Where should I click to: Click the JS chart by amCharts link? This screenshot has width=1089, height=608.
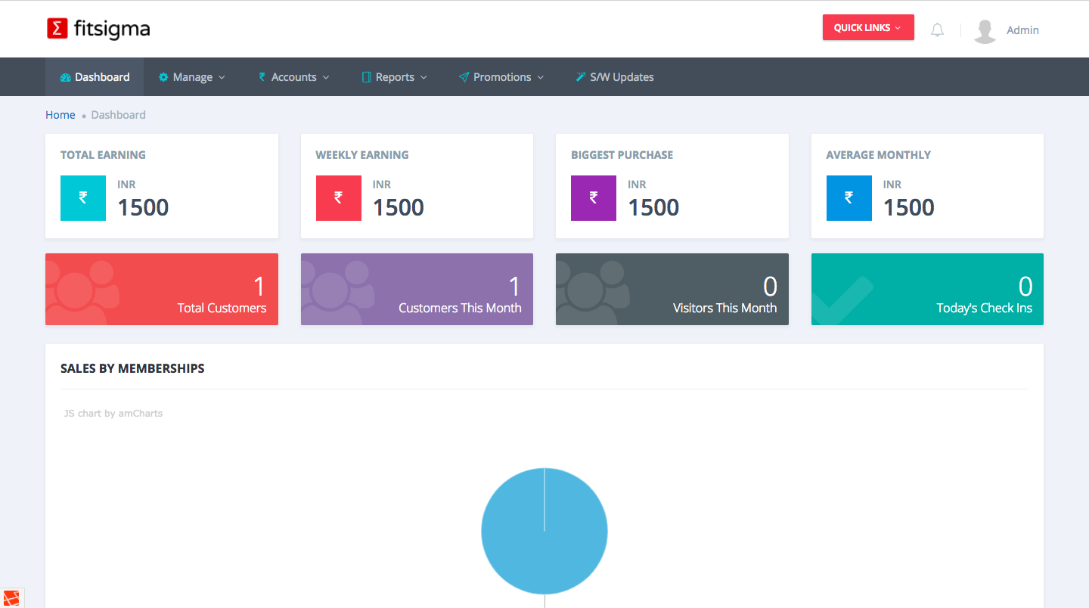[113, 414]
